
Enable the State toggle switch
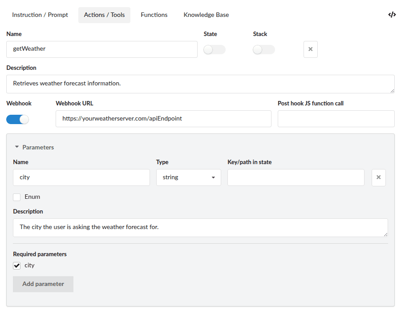(x=214, y=50)
